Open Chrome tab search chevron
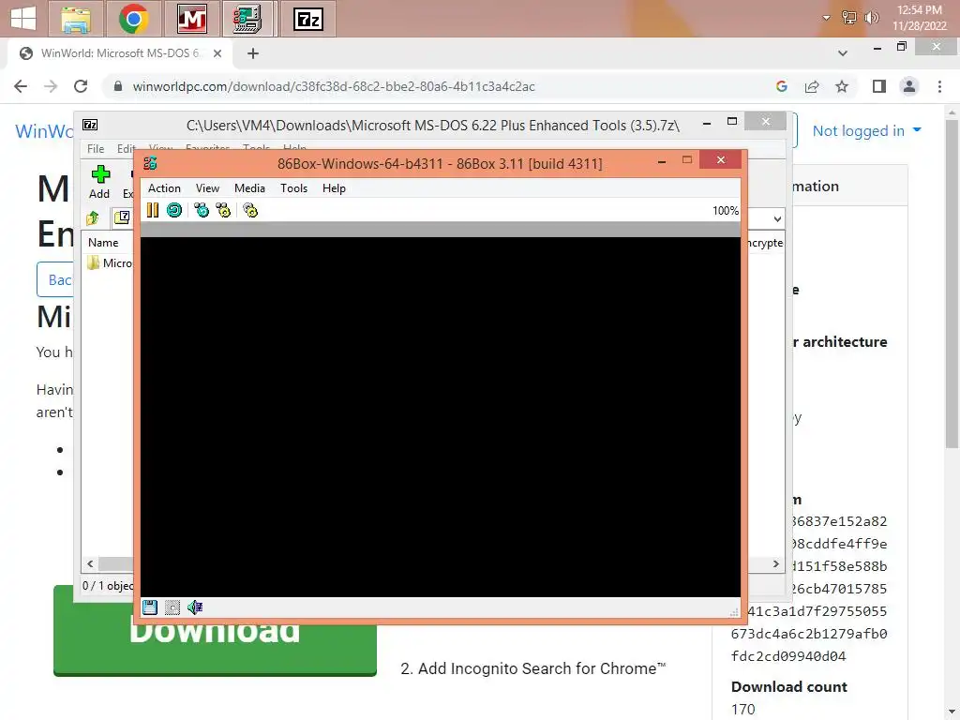The width and height of the screenshot is (960, 720). [x=843, y=53]
